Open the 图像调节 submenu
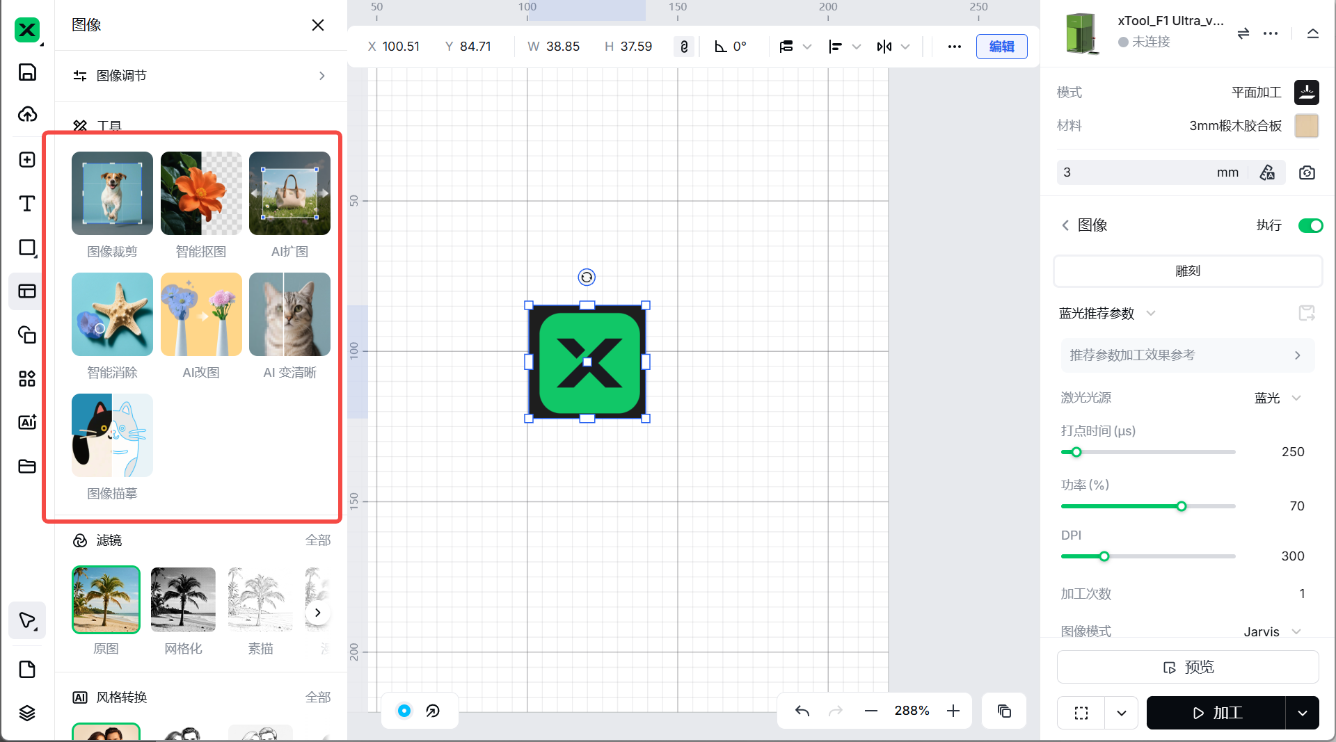Viewport: 1336px width, 742px height. tap(200, 76)
